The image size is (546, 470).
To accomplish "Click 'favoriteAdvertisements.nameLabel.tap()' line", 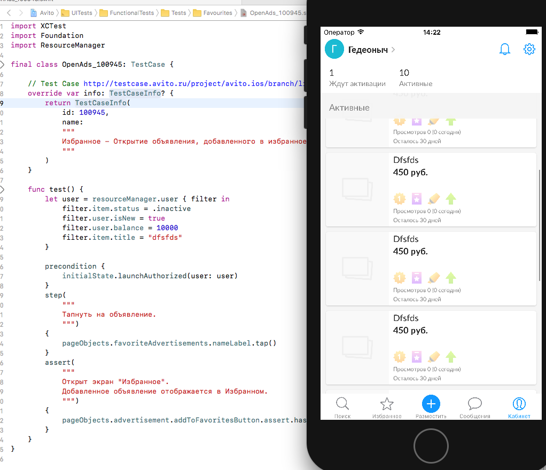I will 169,343.
